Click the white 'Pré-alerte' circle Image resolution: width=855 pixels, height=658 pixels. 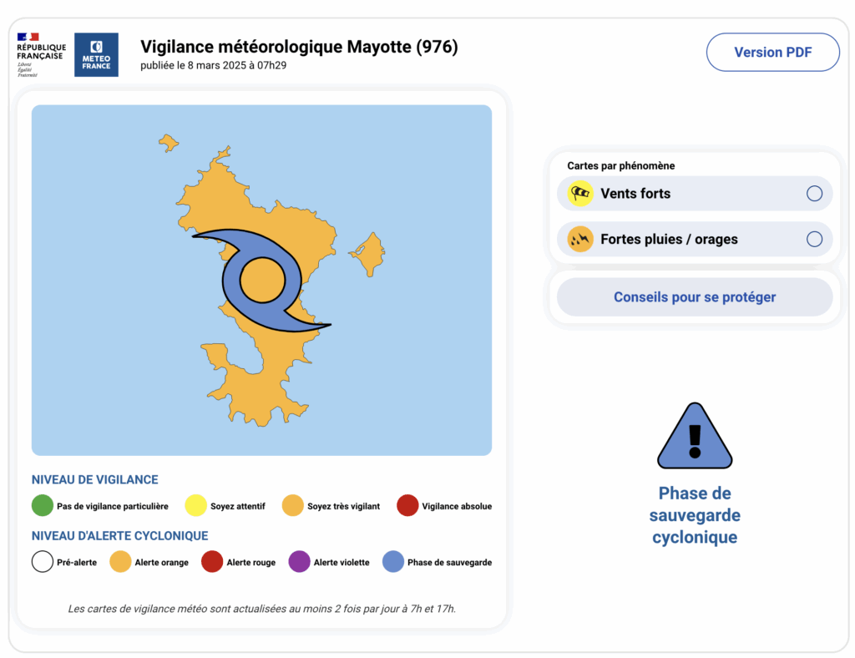tap(43, 562)
